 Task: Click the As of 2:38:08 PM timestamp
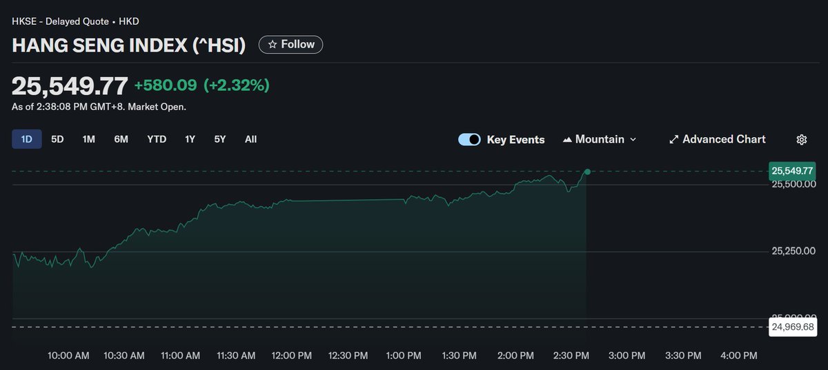99,107
